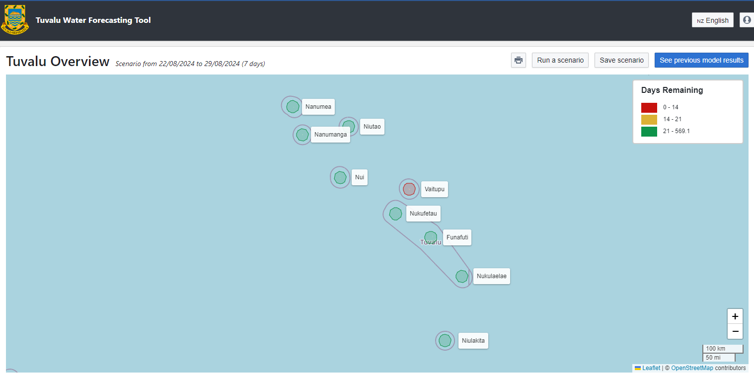Open the Leaflet attribution link

651,368
